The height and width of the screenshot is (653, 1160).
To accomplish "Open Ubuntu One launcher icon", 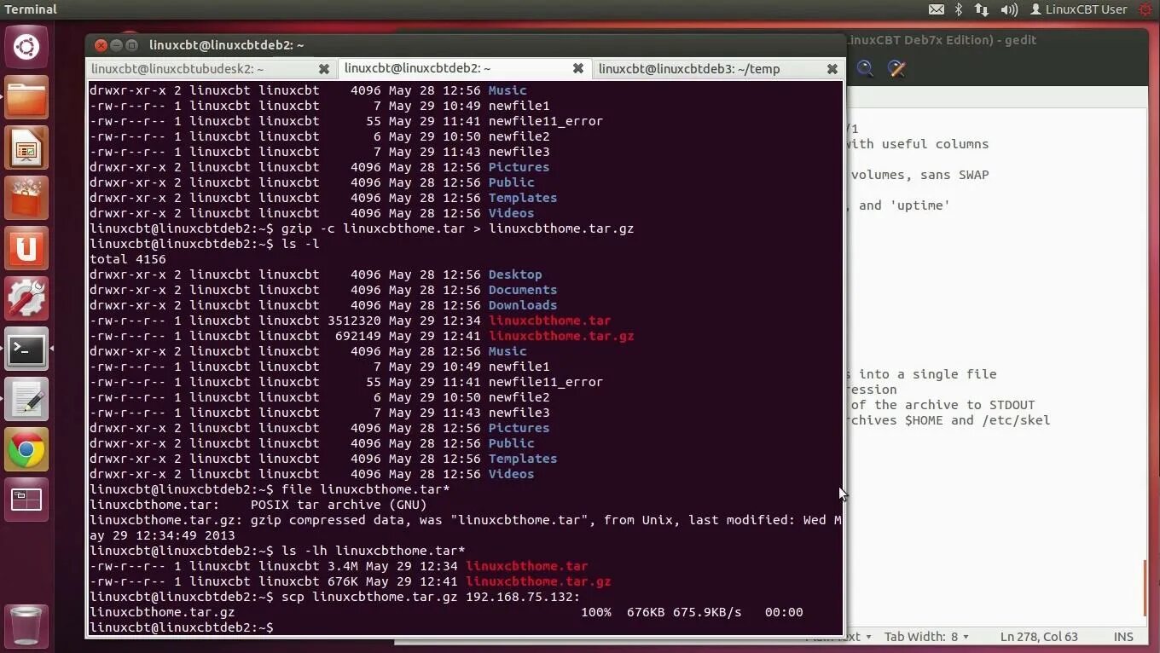I will click(x=26, y=249).
